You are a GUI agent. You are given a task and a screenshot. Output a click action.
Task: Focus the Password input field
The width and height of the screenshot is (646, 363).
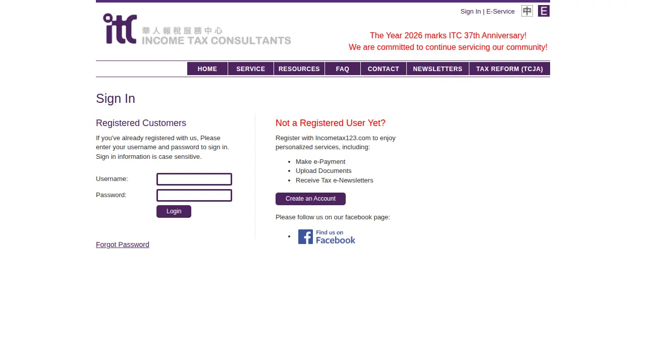click(x=194, y=196)
